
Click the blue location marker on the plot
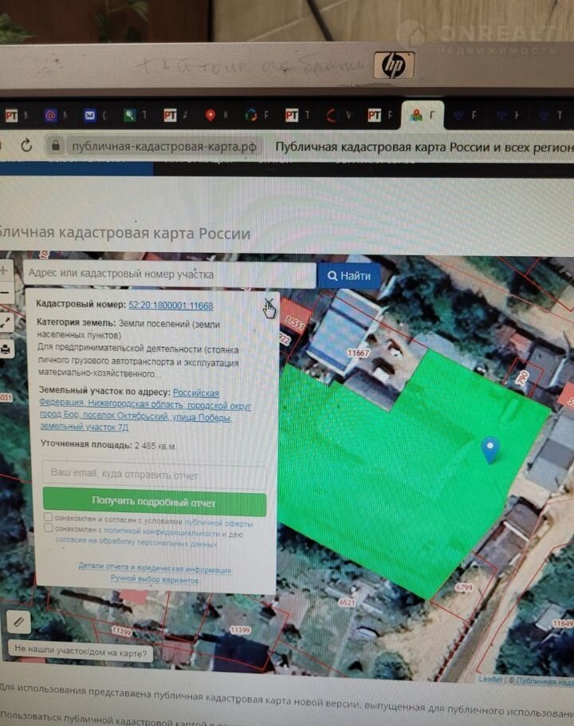[490, 450]
